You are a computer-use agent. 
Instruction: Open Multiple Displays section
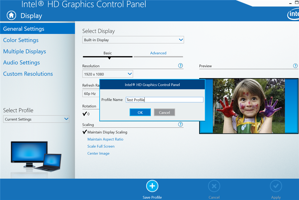click(25, 51)
